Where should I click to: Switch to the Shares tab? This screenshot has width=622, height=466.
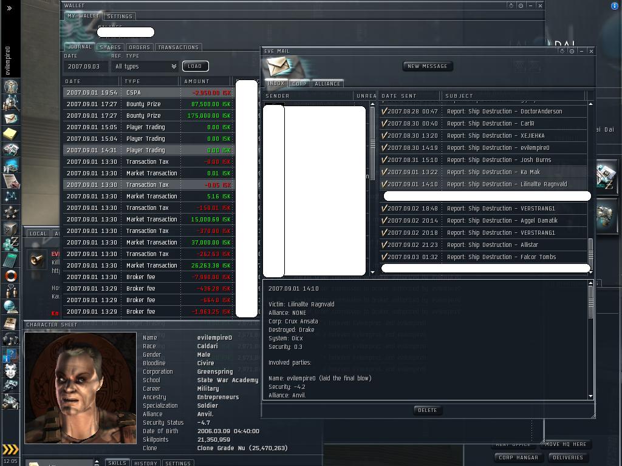coord(111,47)
